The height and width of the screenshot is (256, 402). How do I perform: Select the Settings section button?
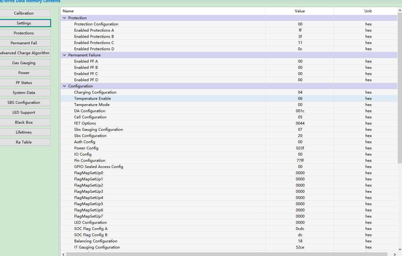pyautogui.click(x=24, y=23)
